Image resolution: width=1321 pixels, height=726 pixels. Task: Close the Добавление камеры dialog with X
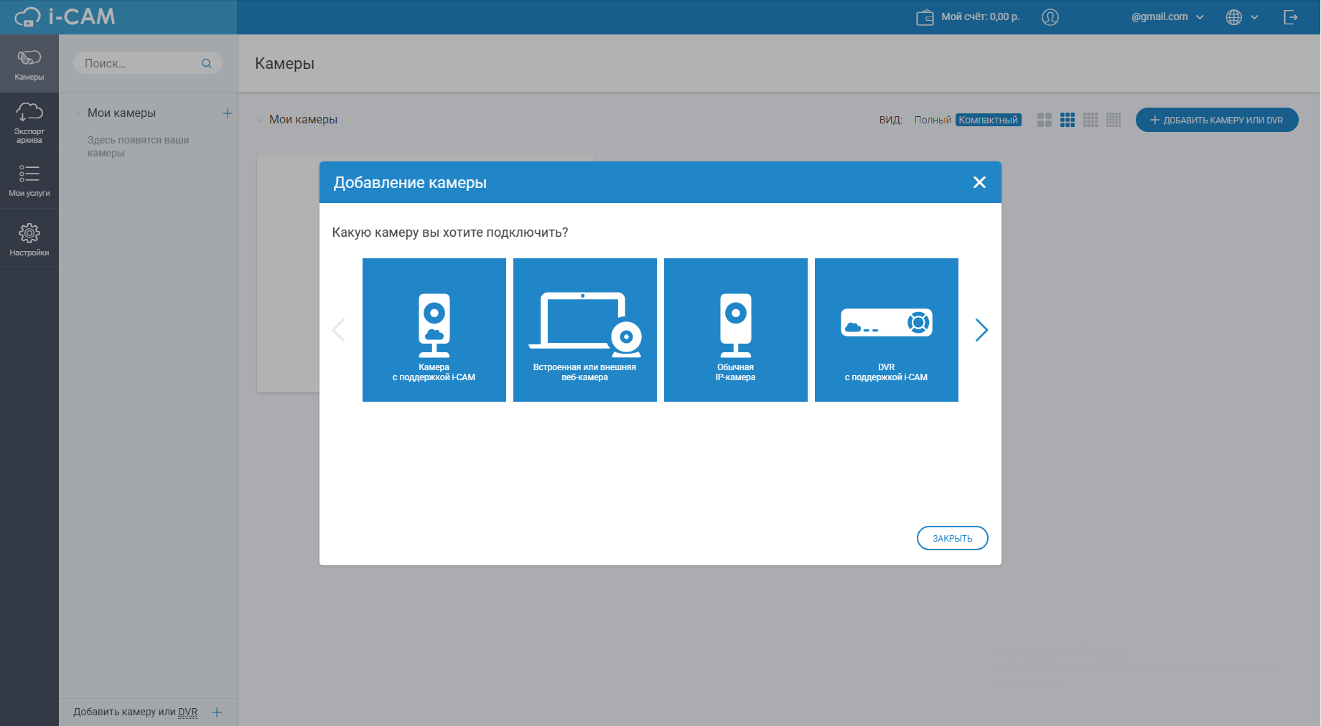[x=979, y=182]
